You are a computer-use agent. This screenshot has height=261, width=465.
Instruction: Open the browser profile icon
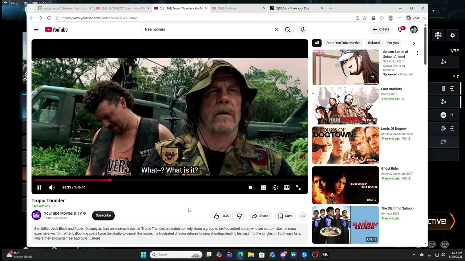point(391,18)
